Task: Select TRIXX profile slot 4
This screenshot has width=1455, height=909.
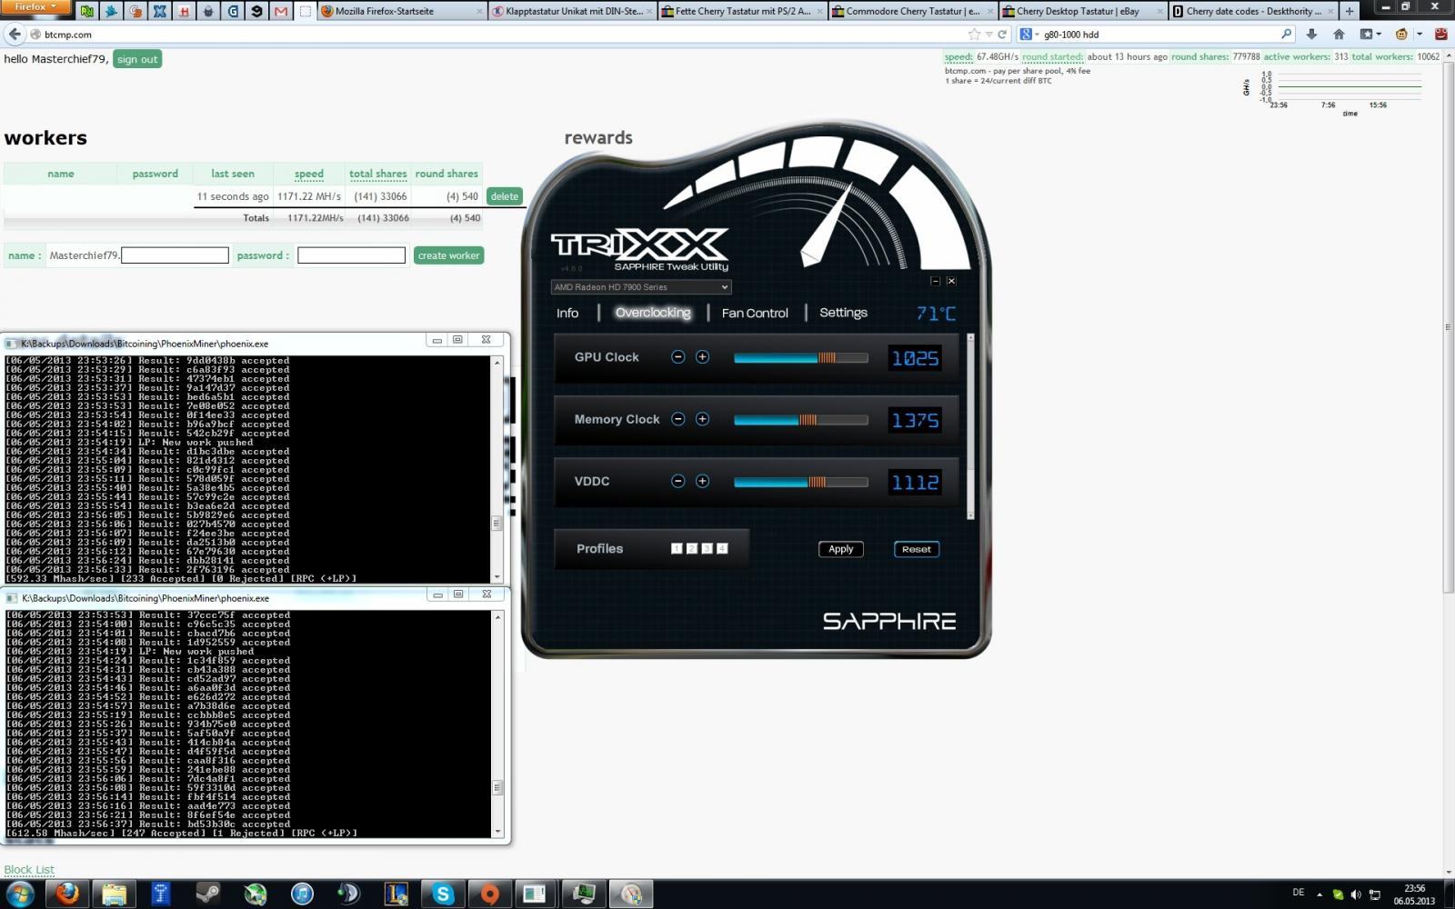Action: 722,548
